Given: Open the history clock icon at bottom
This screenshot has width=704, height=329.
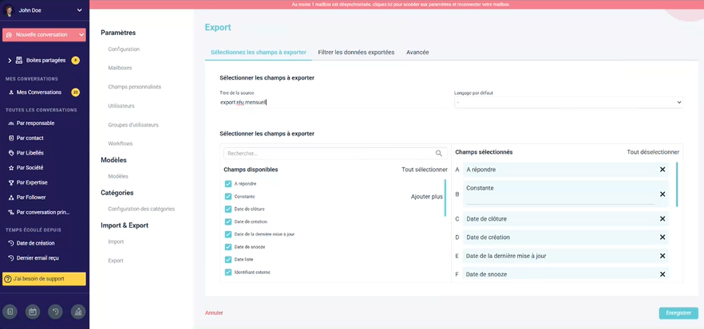Looking at the screenshot, I should point(55,312).
